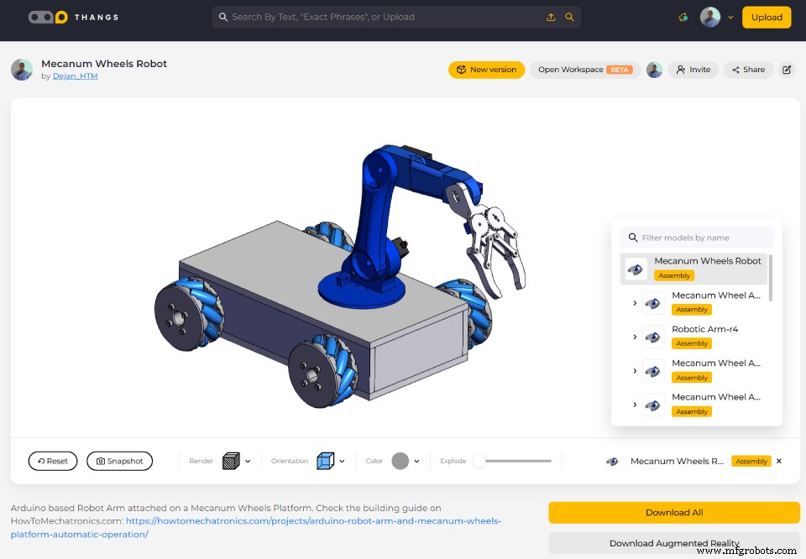Expand the first Mecanum Wheel assembly chevron
The height and width of the screenshot is (559, 806).
(x=635, y=302)
